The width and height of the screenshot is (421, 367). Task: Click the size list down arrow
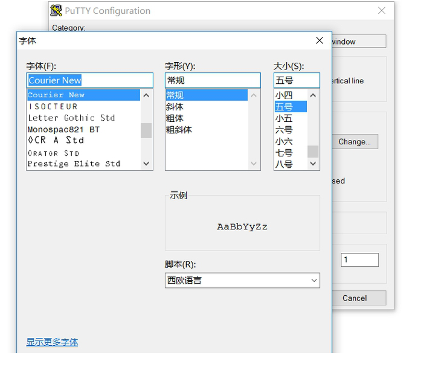pyautogui.click(x=313, y=164)
